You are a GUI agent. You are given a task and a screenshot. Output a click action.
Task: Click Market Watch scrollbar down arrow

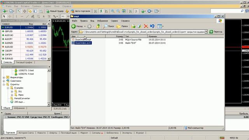(49, 59)
